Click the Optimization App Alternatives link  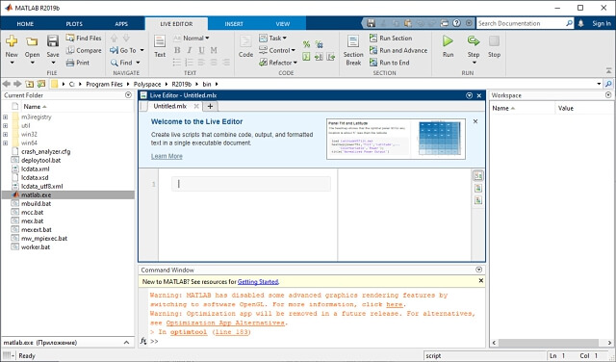coord(225,323)
